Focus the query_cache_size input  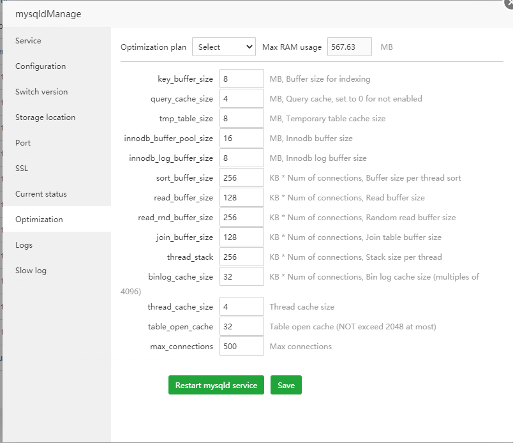[241, 99]
